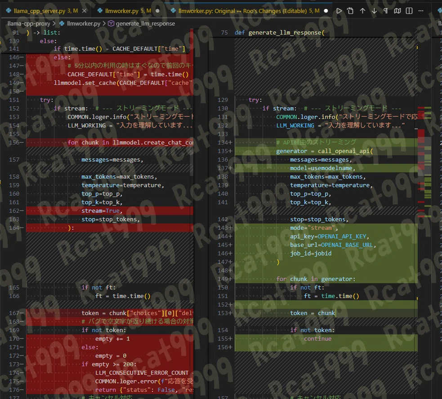
Task: Click line 'LLM_CONSECUTIVE_ERROR_COUNT' in left pane
Action: pos(142,373)
